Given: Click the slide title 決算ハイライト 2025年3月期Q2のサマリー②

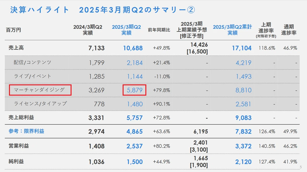Looking at the screenshot, I should pos(103,10).
